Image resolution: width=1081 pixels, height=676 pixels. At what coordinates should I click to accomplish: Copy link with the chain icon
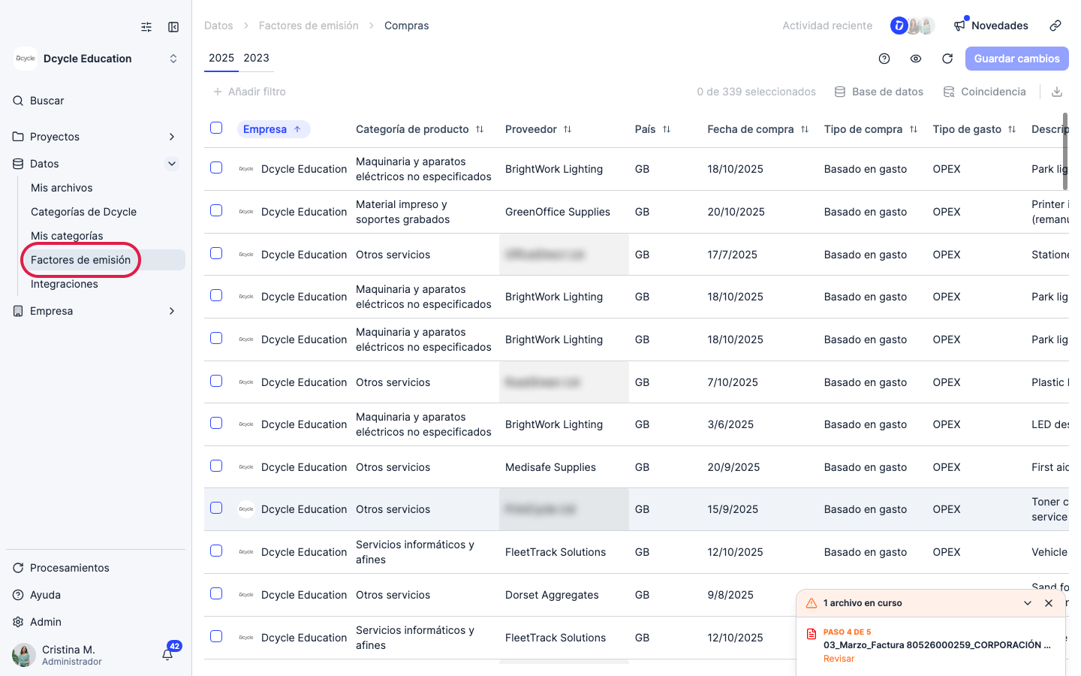click(x=1055, y=26)
